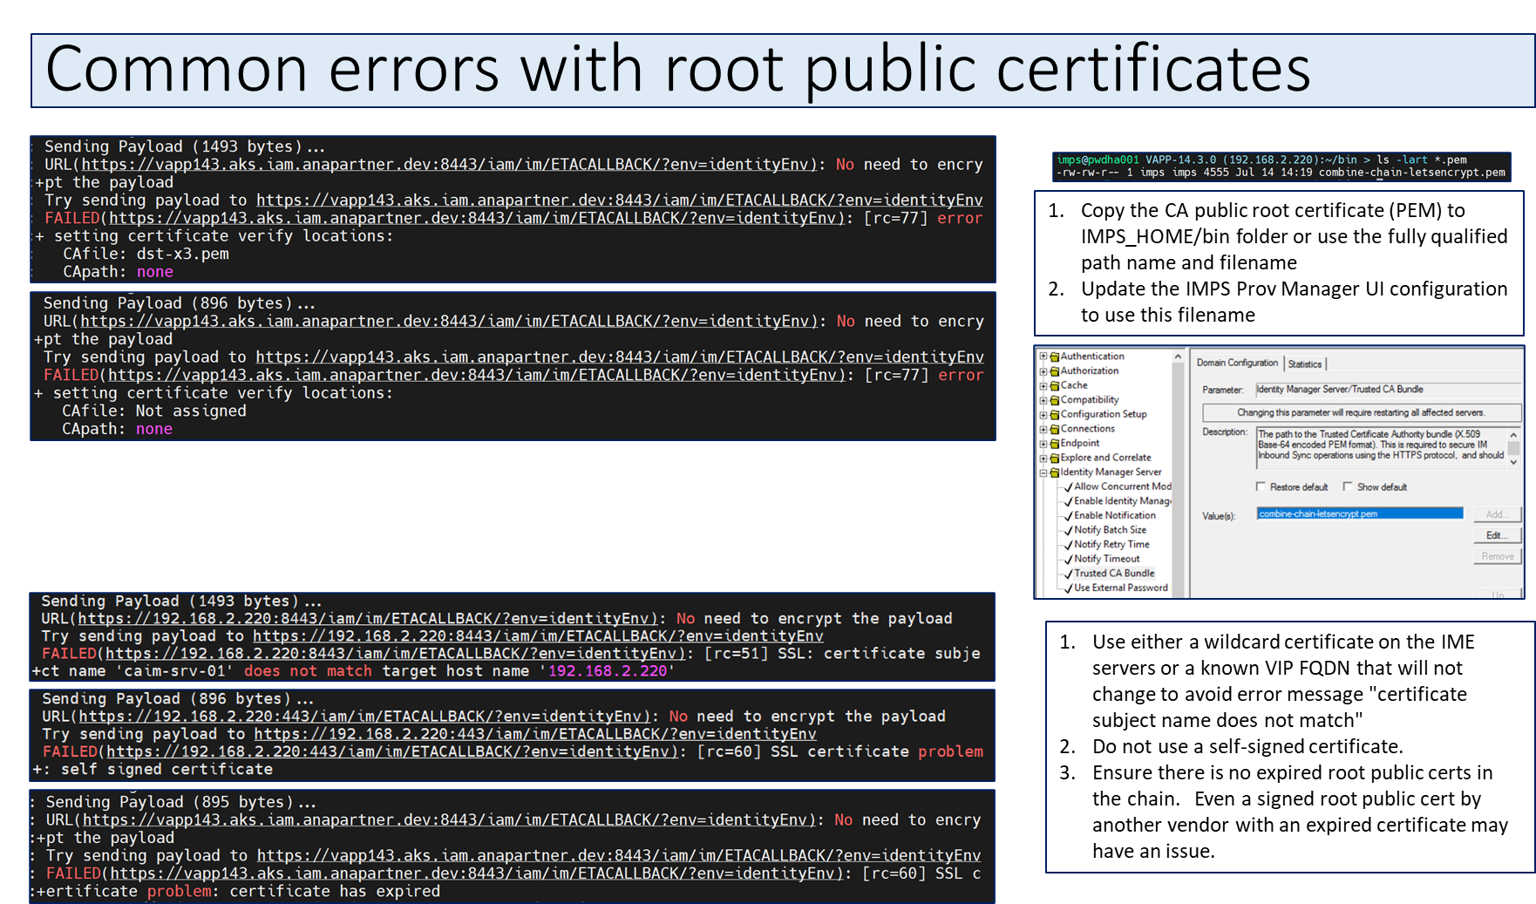This screenshot has width=1536, height=904.
Task: Select the combine-chain-letsencrypt.pem value entry
Action: [1358, 513]
